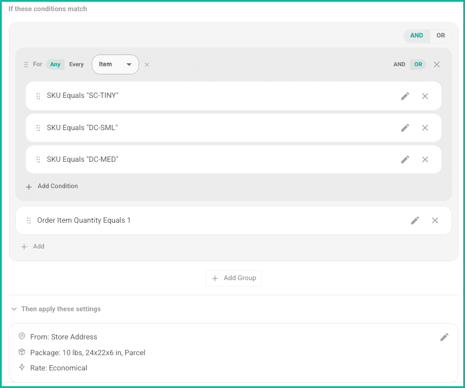This screenshot has width=465, height=388.
Task: Click the Add Group button
Action: point(234,278)
